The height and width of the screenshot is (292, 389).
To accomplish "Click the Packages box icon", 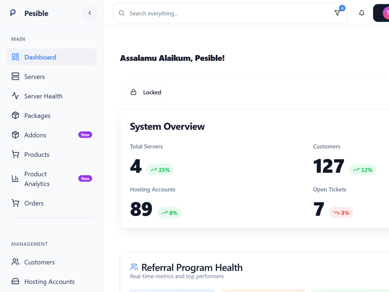I will 16,115.
